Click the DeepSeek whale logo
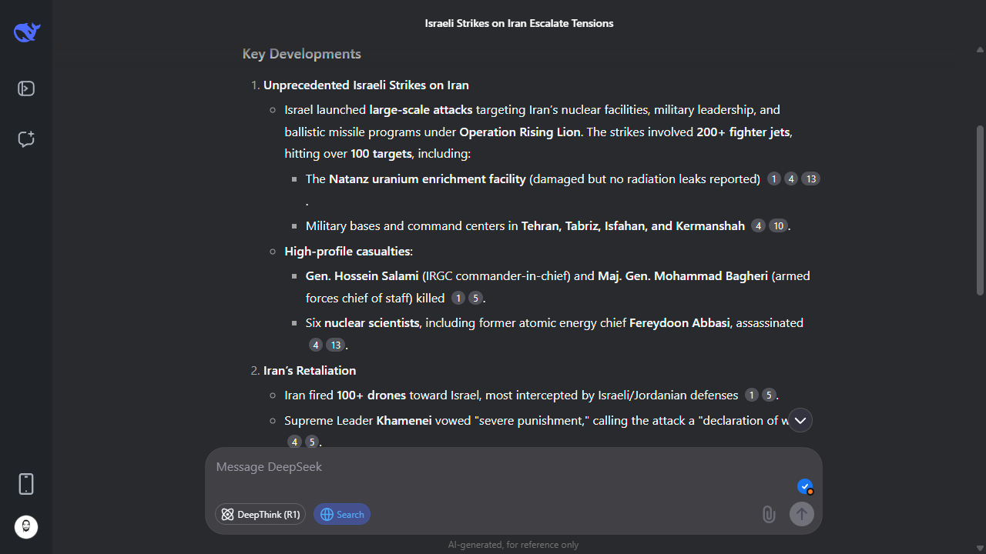 [x=26, y=32]
